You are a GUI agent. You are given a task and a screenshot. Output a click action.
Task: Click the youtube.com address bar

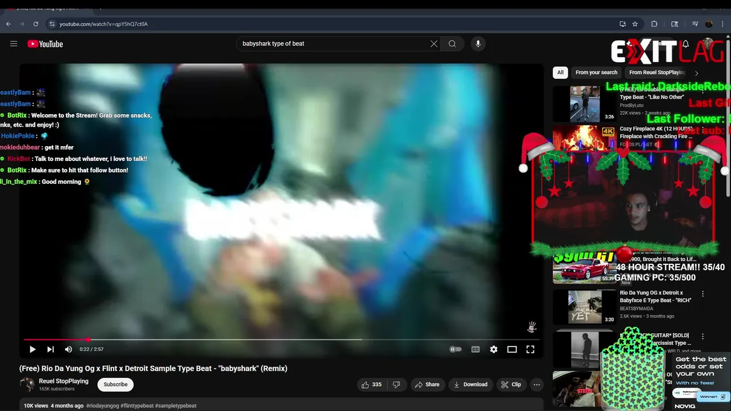[331, 24]
